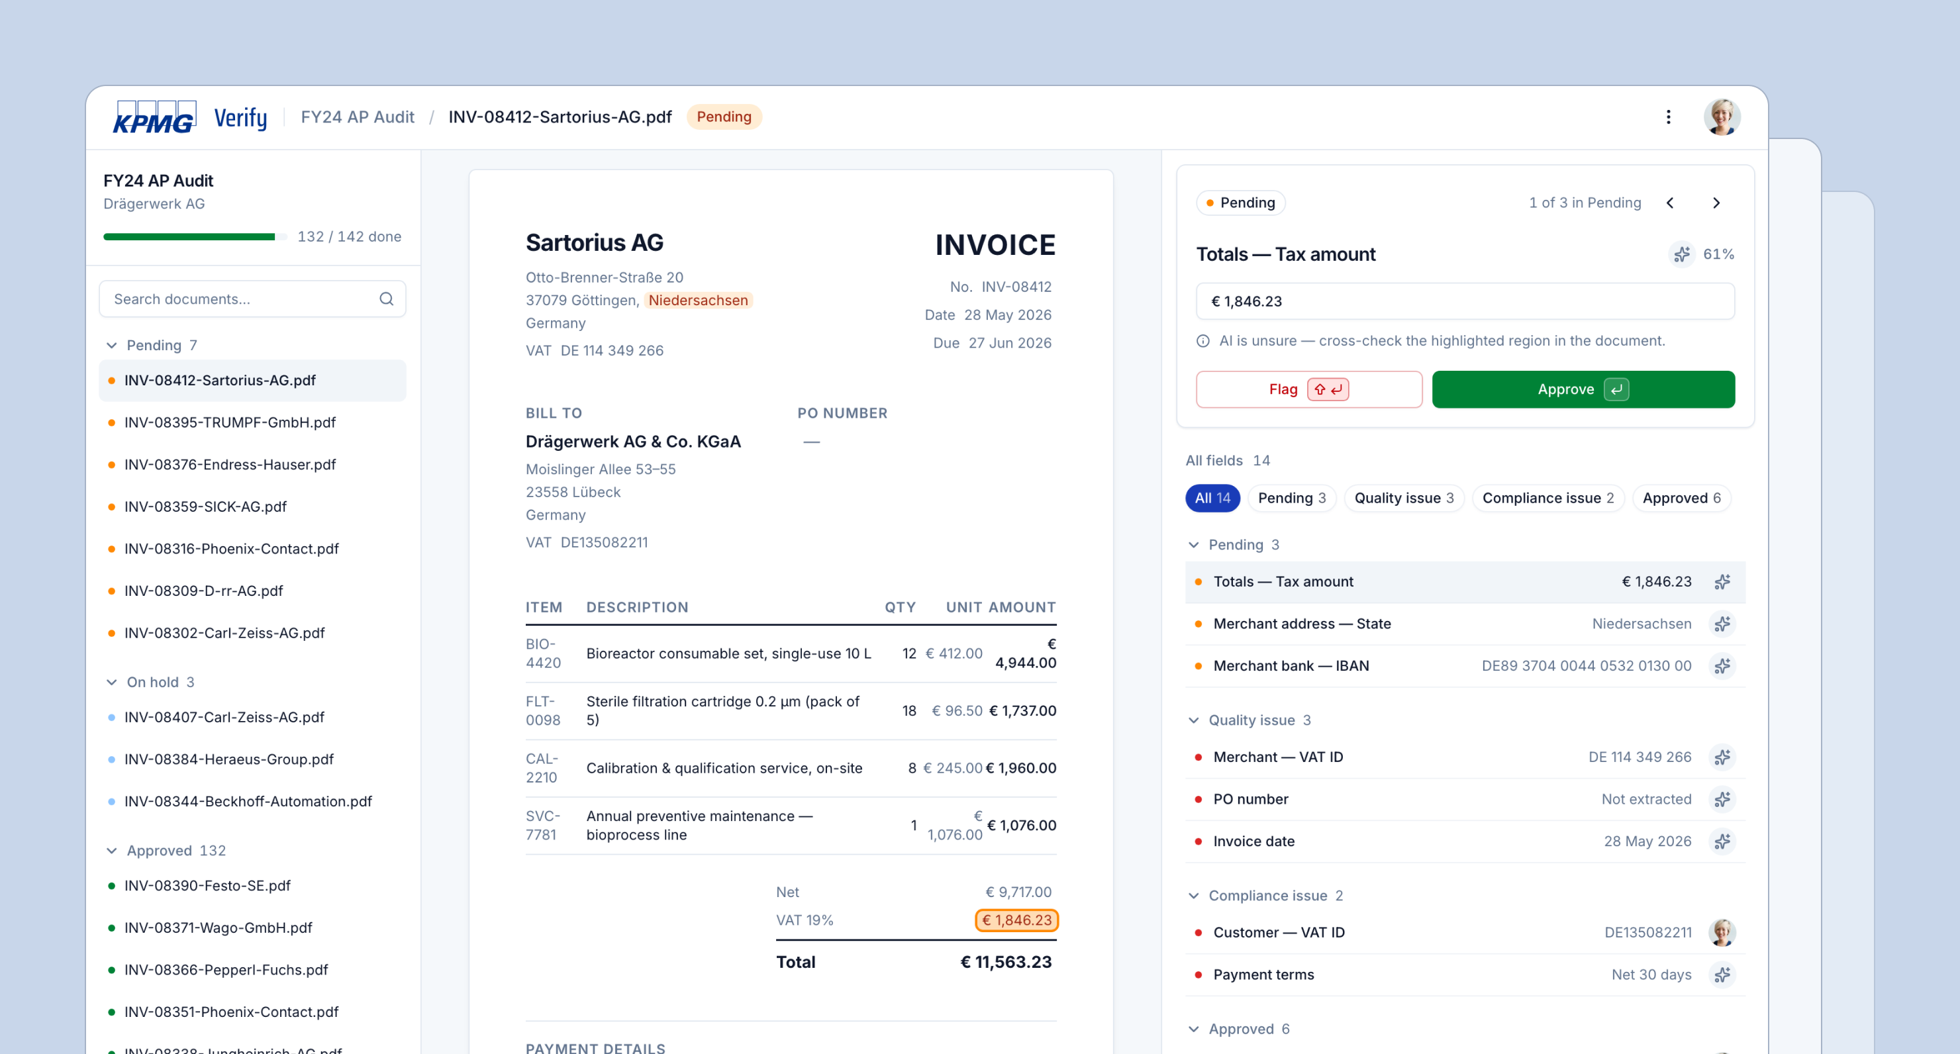Select the Quality issue 3 filter tab
This screenshot has height=1054, width=1960.
(x=1404, y=498)
